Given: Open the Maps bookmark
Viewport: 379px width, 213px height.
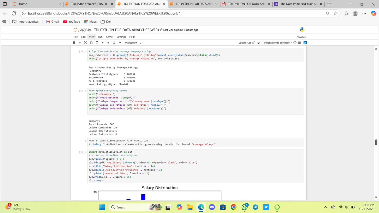Looking at the screenshot, I should pyautogui.click(x=90, y=21).
